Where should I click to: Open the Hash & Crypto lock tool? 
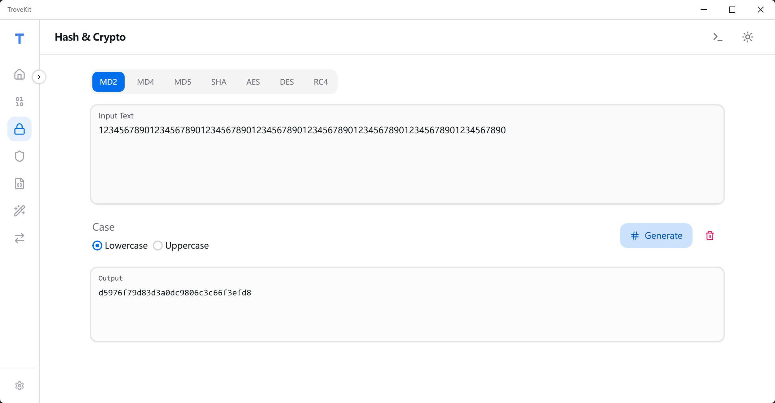19,129
